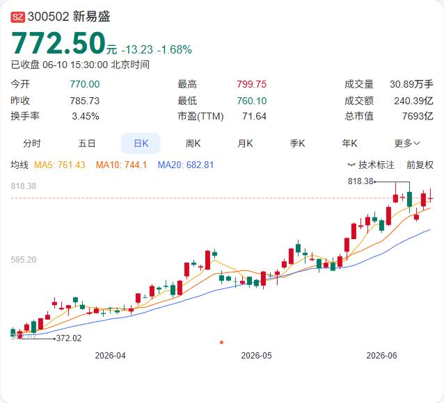Open the 年K yearly chart tab
The height and width of the screenshot is (403, 444).
pyautogui.click(x=349, y=143)
